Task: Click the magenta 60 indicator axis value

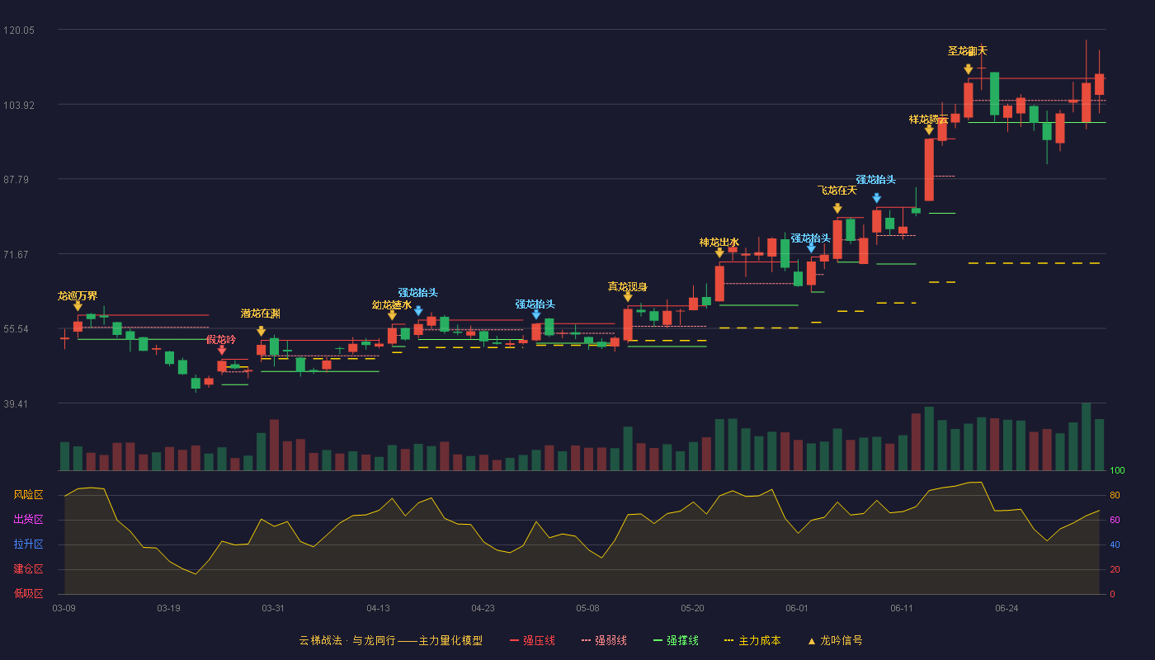Action: 1115,520
